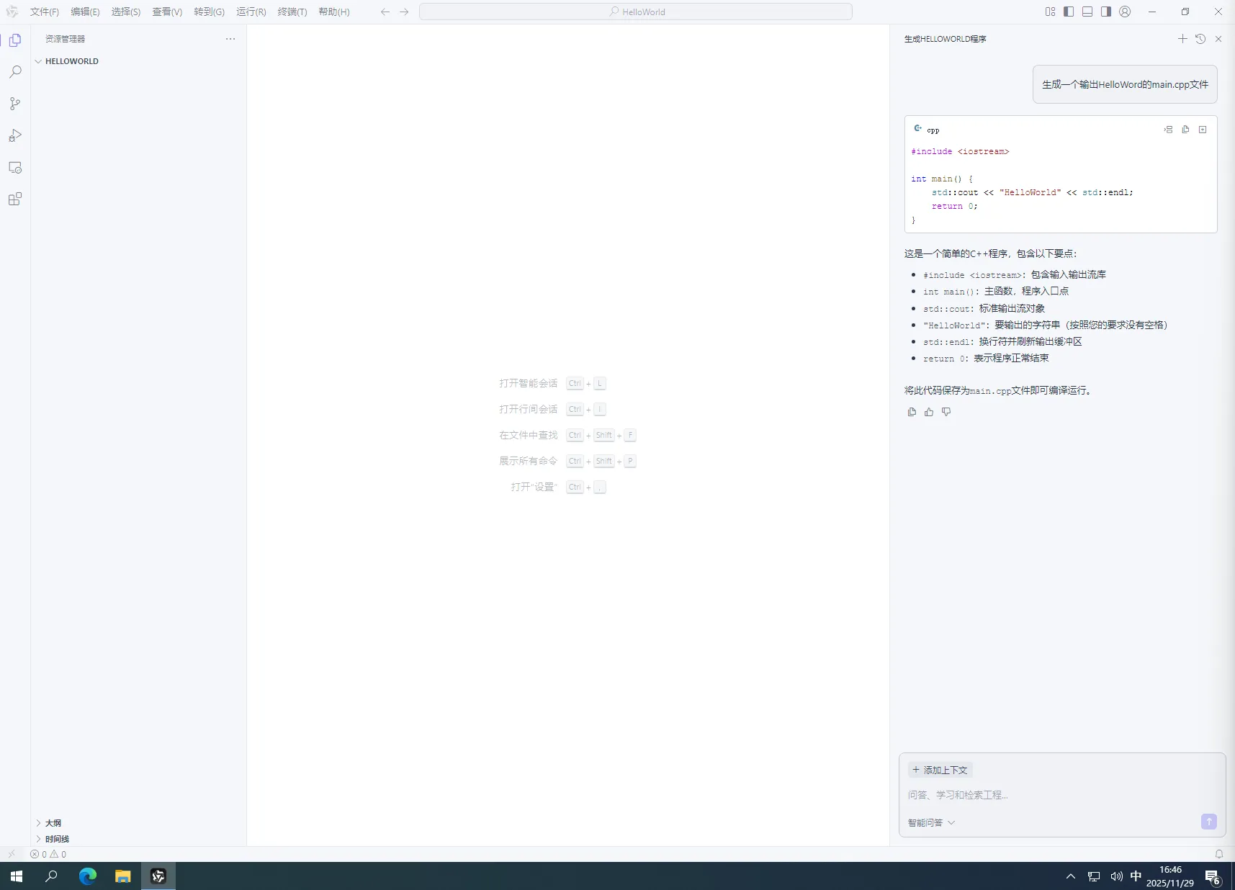
Task: Open the network icon in the system tray
Action: 1094,876
